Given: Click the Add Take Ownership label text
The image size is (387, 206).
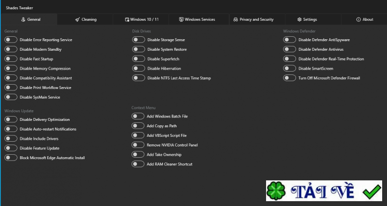Looking at the screenshot, I should click(164, 155).
